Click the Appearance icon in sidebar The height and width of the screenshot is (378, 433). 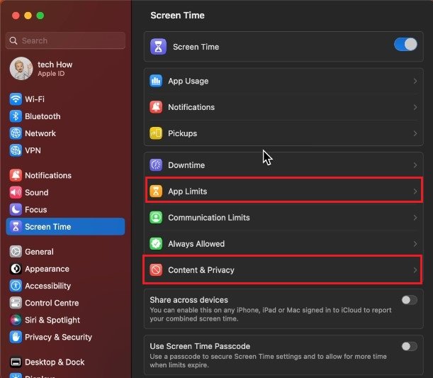tap(16, 269)
